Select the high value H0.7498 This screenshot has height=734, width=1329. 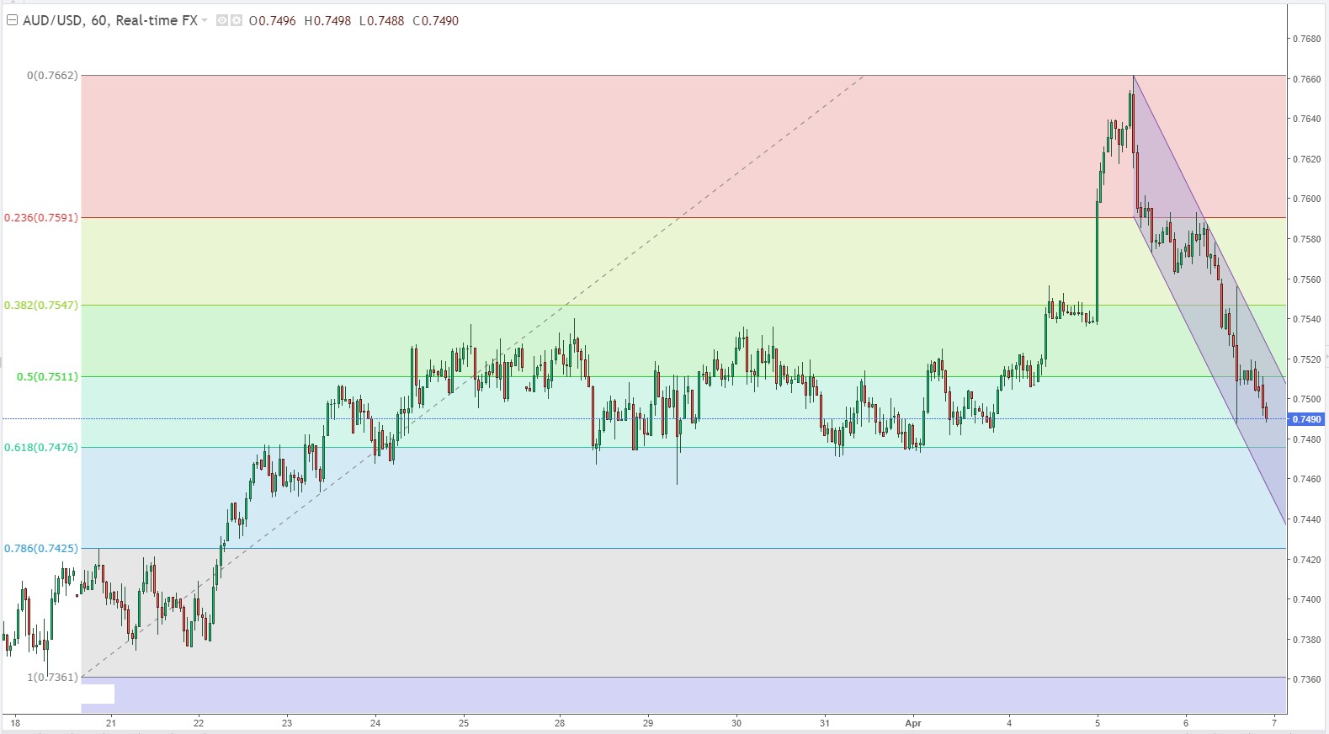point(327,20)
